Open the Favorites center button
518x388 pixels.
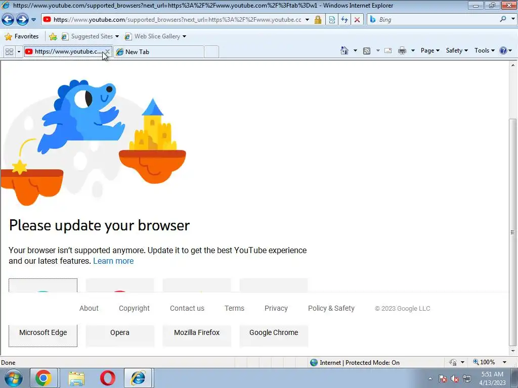pyautogui.click(x=22, y=36)
